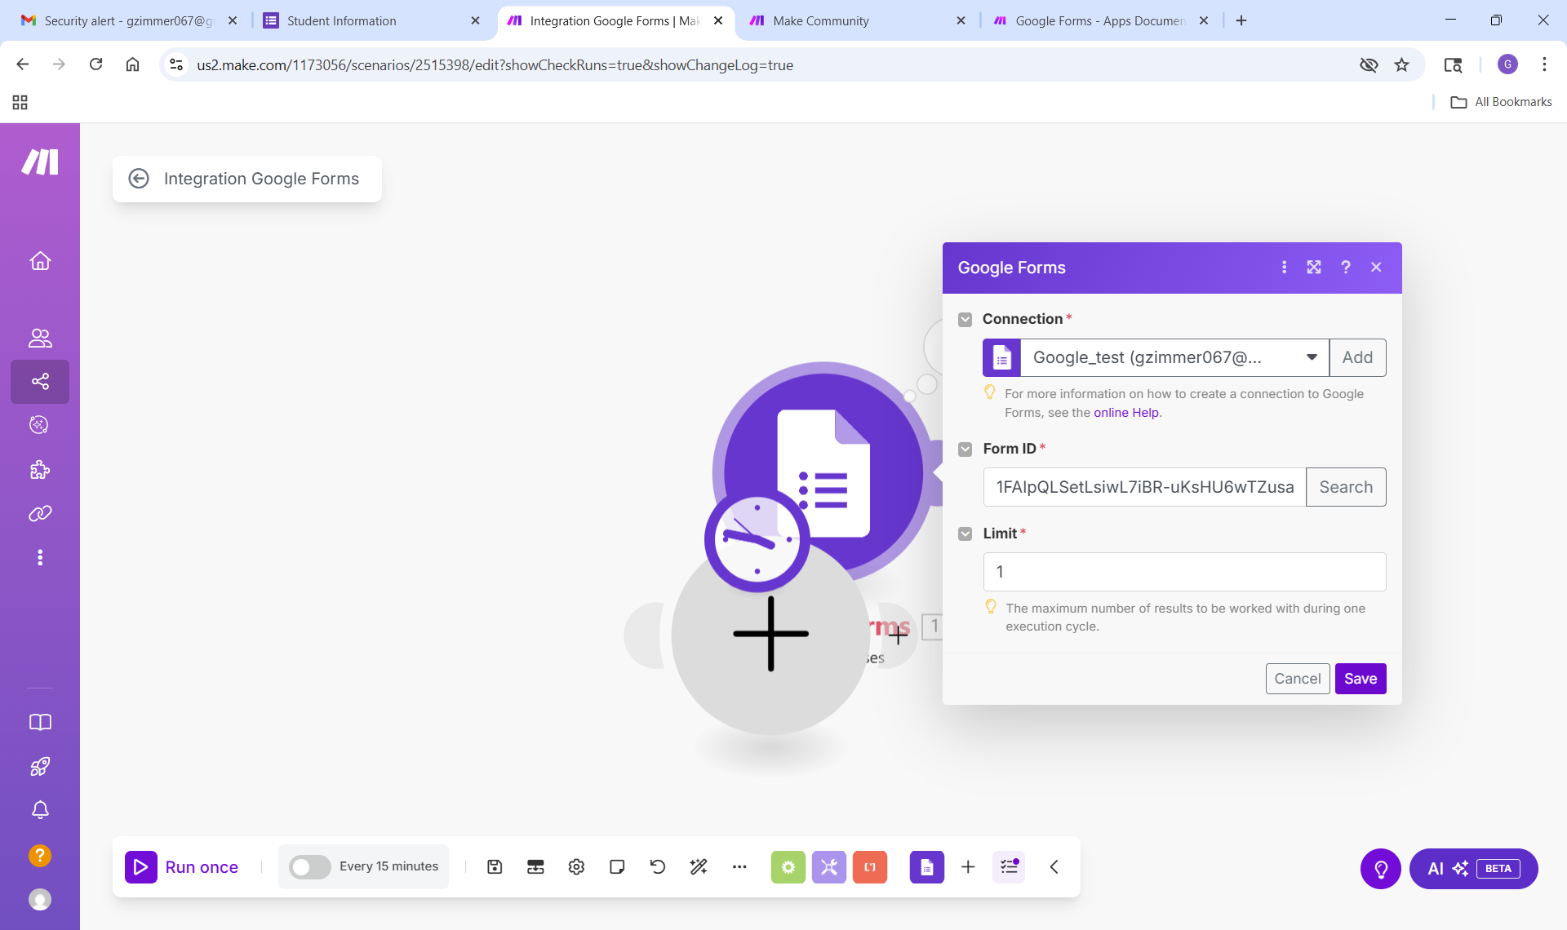This screenshot has width=1567, height=930.
Task: Open the orange Help question icon
Action: click(x=40, y=855)
